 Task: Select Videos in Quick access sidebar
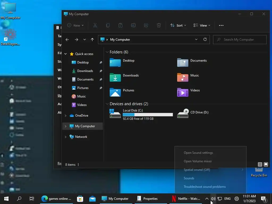pyautogui.click(x=82, y=105)
